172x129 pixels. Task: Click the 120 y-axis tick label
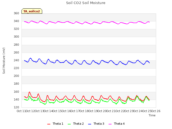click(x=16, y=107)
